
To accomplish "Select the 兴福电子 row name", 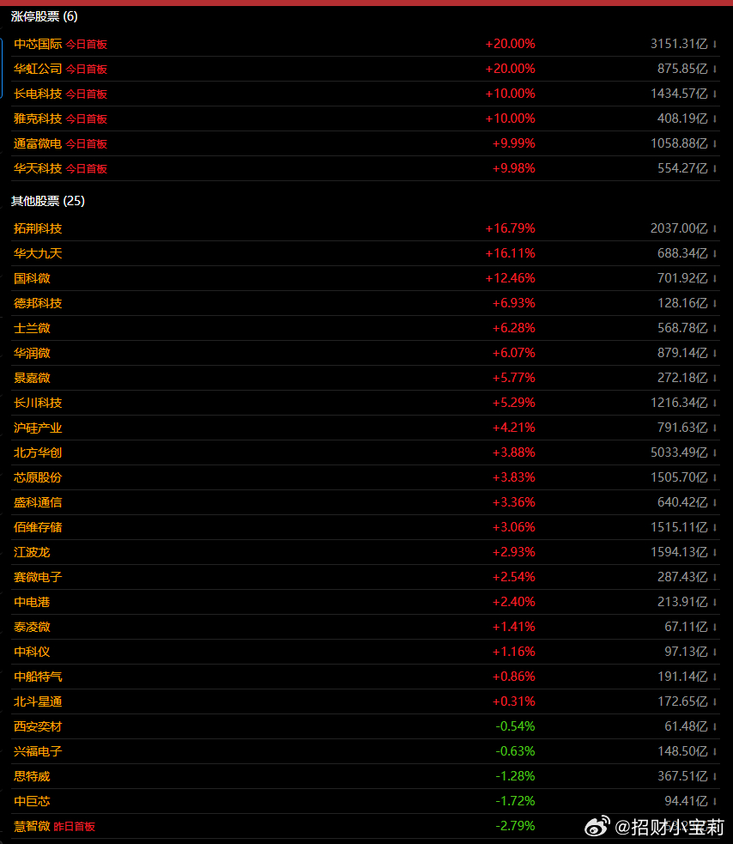I will click(x=38, y=751).
